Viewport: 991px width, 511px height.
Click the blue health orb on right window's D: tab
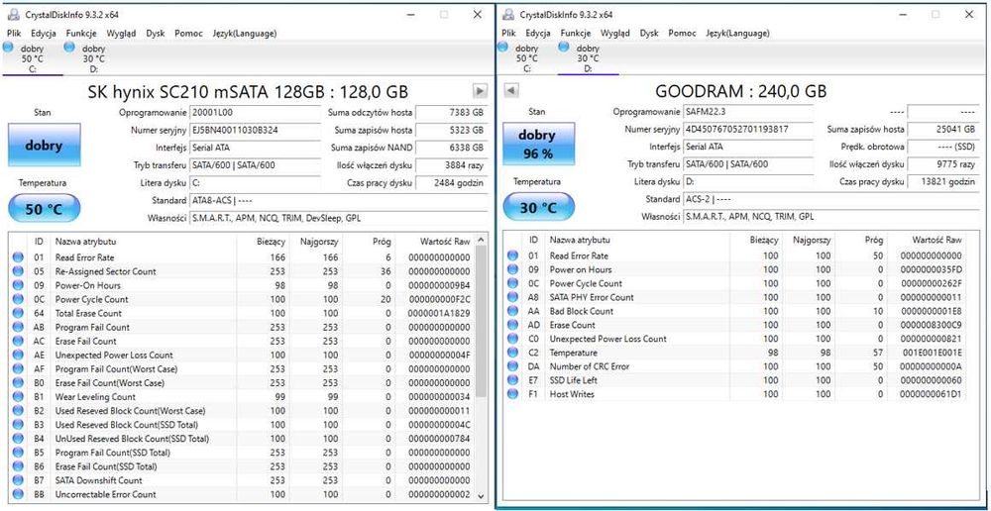[x=565, y=47]
